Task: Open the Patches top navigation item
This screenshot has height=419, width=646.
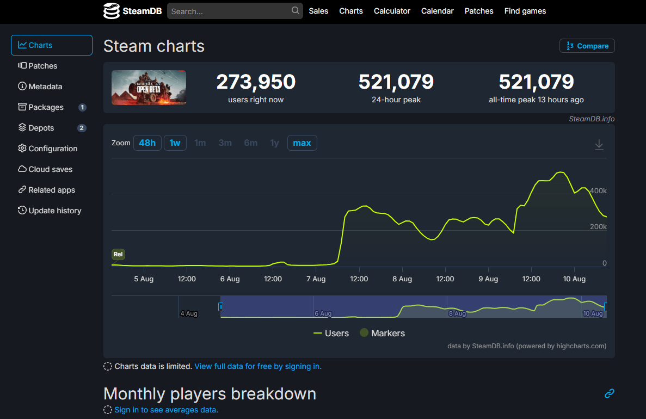Action: (479, 11)
